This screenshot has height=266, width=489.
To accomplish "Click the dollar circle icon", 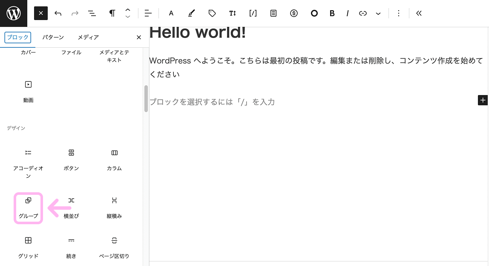I will 294,13.
